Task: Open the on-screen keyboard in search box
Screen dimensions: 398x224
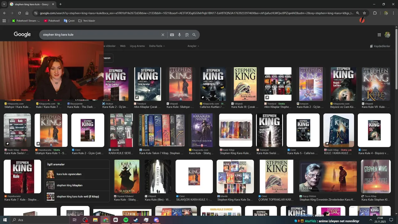Action: (172, 35)
